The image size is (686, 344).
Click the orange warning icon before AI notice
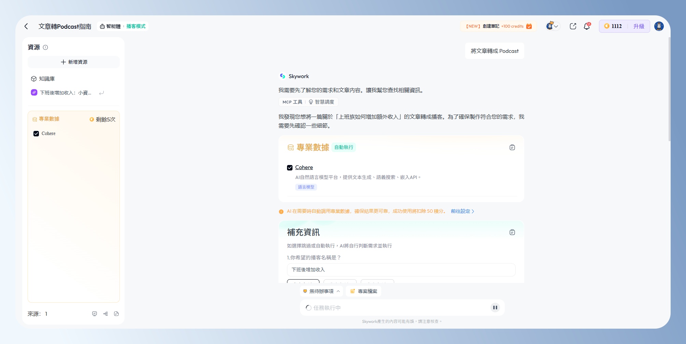tap(281, 212)
